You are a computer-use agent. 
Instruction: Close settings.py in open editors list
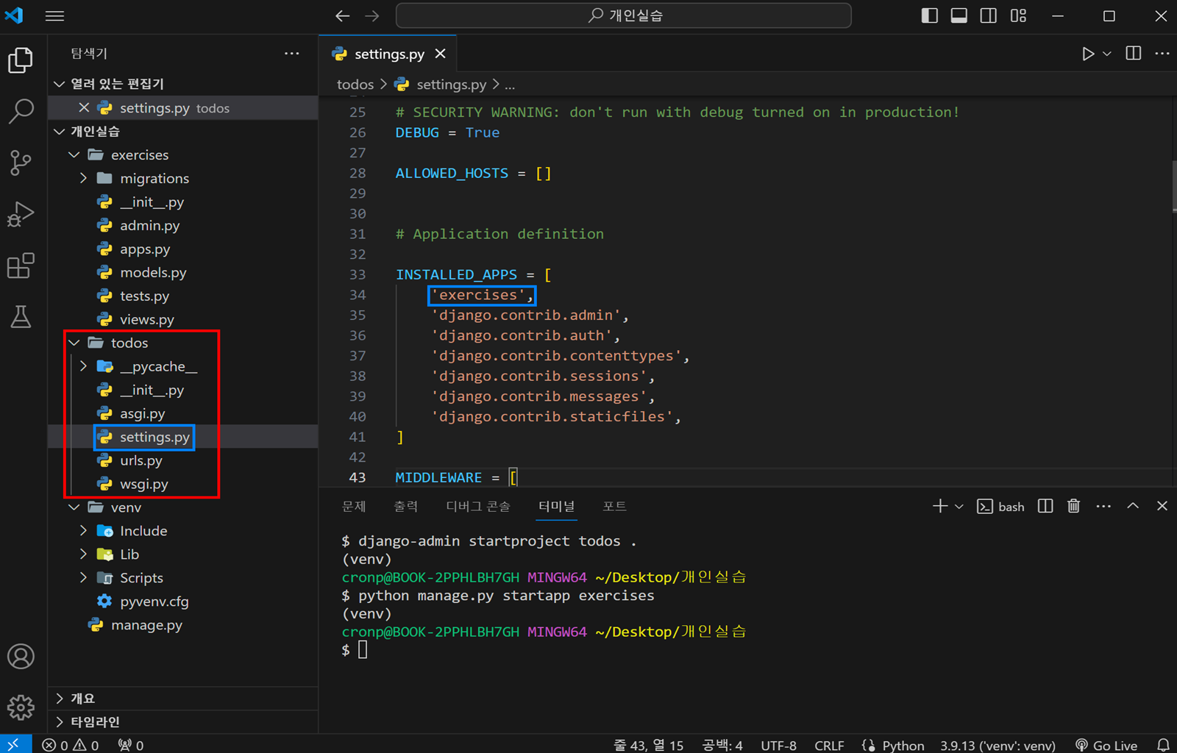pyautogui.click(x=84, y=108)
